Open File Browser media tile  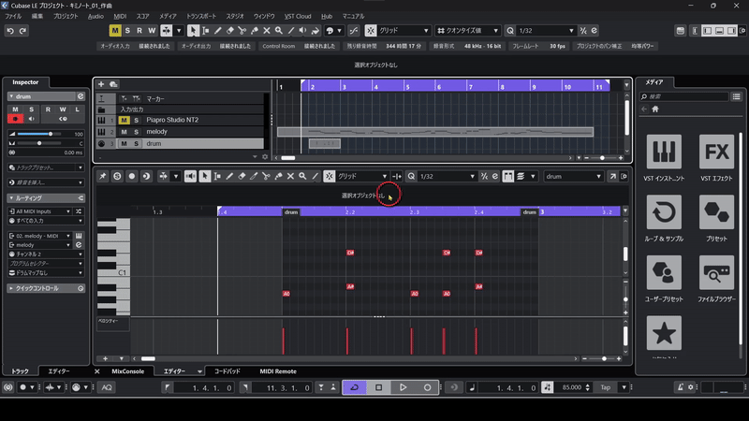[x=716, y=279]
